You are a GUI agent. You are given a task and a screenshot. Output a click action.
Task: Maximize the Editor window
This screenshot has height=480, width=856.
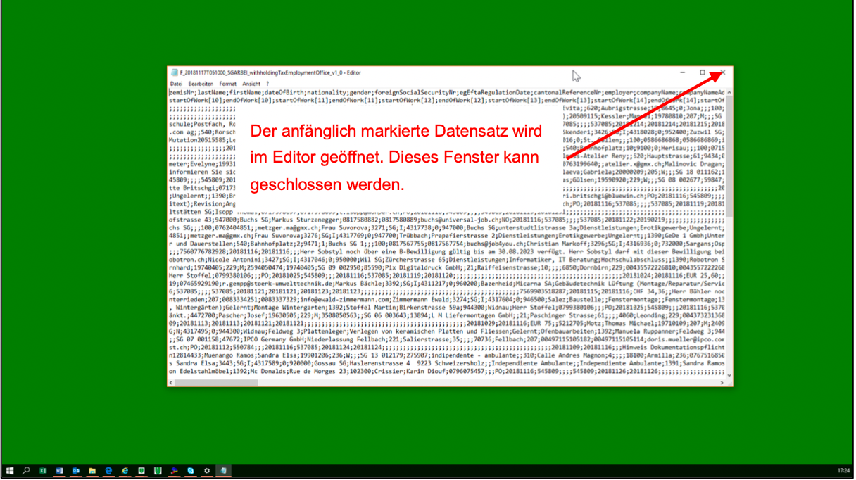point(702,72)
